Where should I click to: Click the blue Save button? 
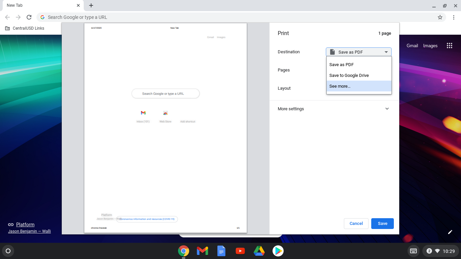(x=382, y=224)
